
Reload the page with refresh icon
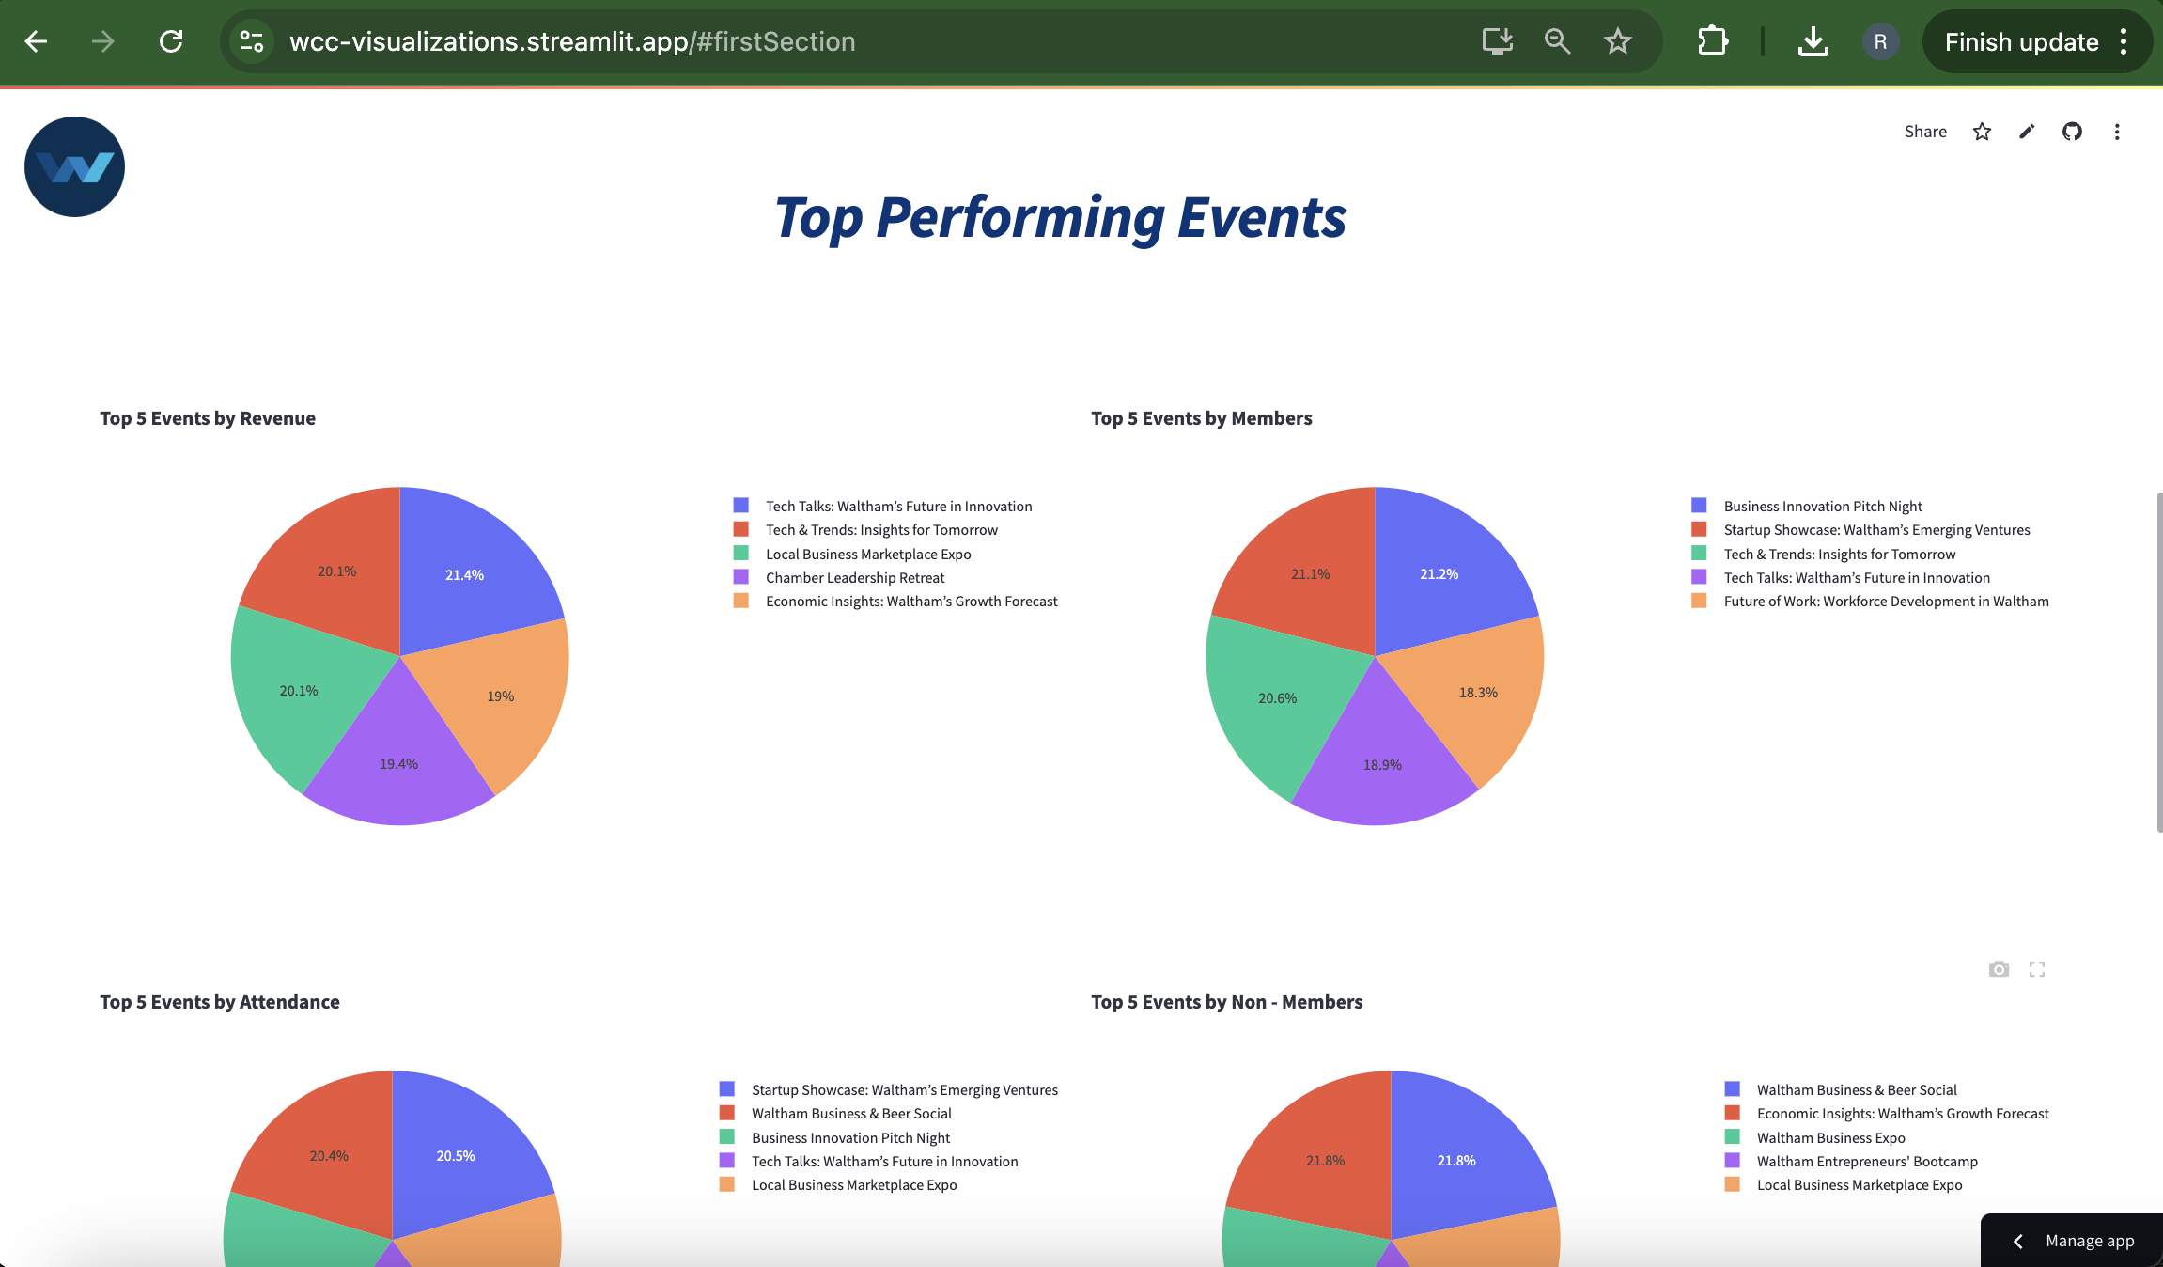point(171,41)
